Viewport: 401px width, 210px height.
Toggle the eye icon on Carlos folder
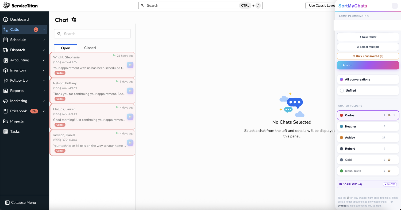click(389, 115)
